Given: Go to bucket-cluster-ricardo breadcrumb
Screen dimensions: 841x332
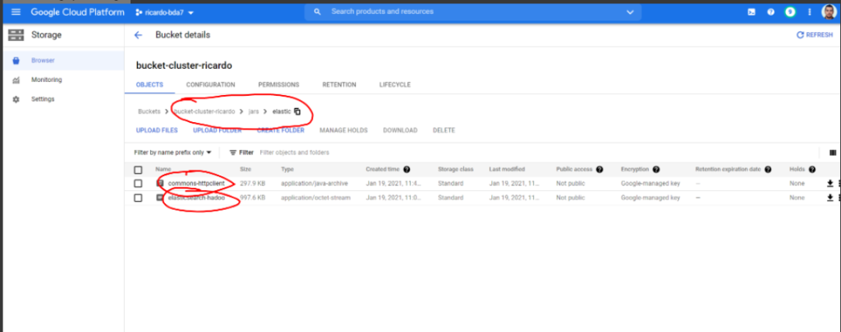Looking at the screenshot, I should 205,112.
